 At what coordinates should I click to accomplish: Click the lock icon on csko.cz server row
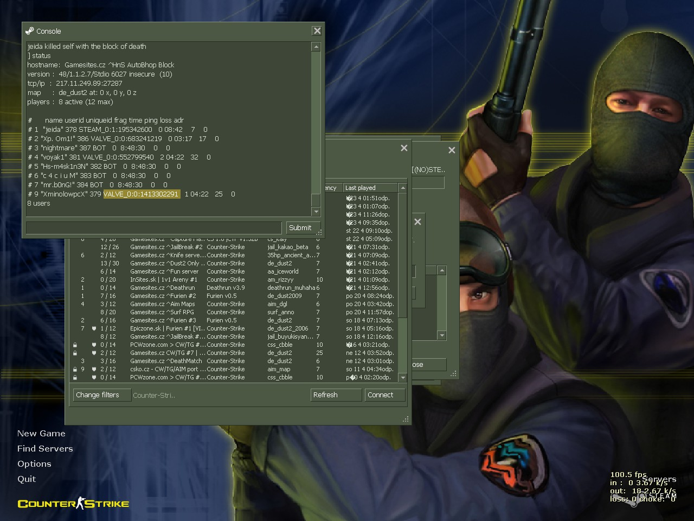pos(75,369)
